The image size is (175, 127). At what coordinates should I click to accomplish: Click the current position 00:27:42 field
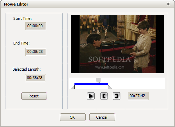[x=138, y=96]
